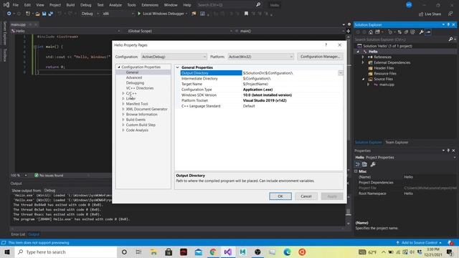Image resolution: width=459 pixels, height=258 pixels.
Task: Open the Microsoft Store taskbar icon
Action: click(x=169, y=252)
